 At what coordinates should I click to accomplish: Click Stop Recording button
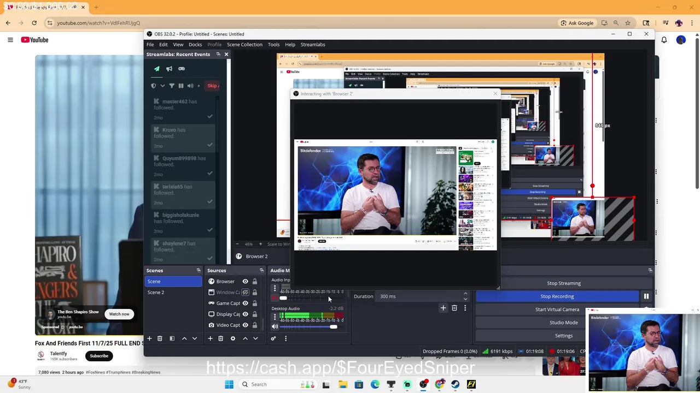pos(557,296)
